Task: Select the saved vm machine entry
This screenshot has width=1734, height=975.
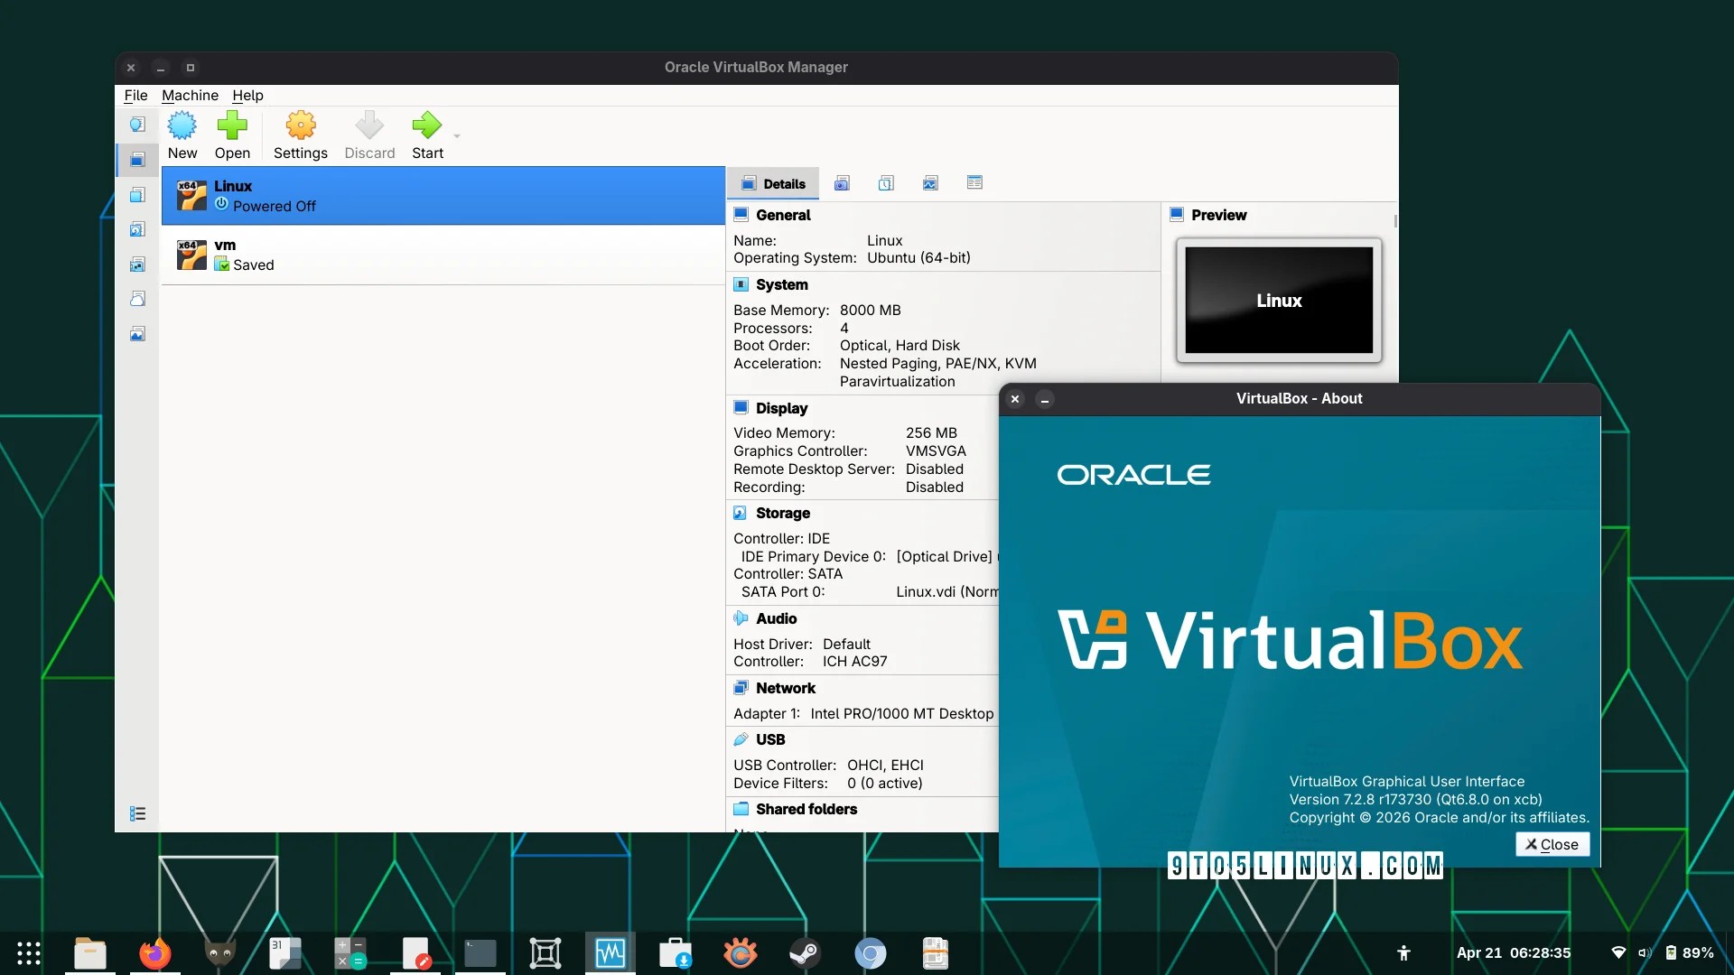Action: [x=361, y=255]
